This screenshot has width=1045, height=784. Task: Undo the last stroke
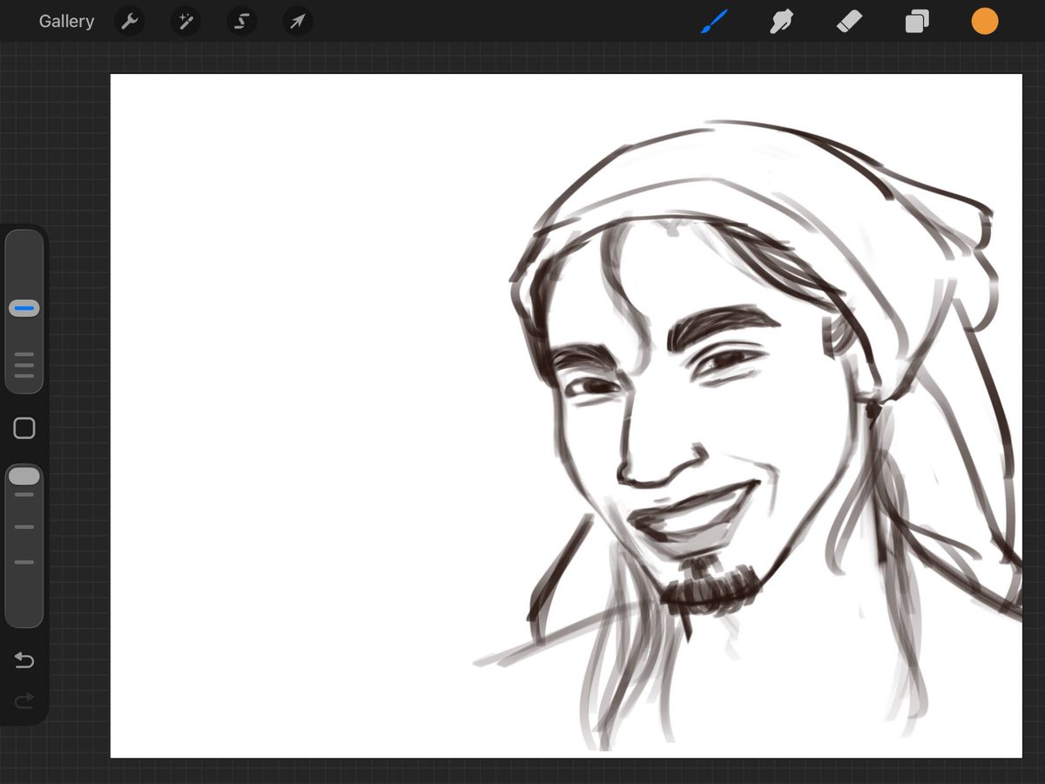24,661
